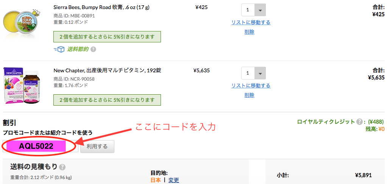Click 5% discount banner under Sierra Bees
The image size is (387, 184).
107,37
